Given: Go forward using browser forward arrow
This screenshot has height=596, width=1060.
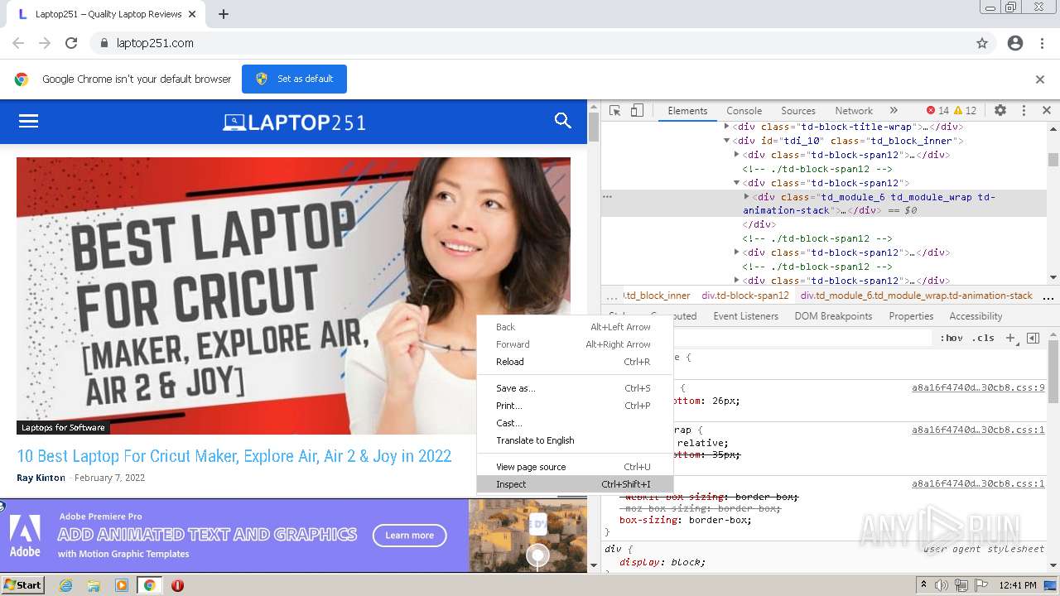Looking at the screenshot, I should pyautogui.click(x=45, y=43).
